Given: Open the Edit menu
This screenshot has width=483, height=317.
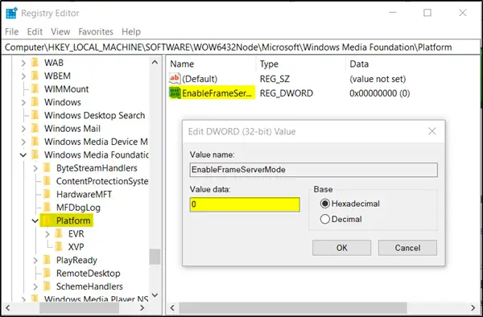Looking at the screenshot, I should (35, 31).
